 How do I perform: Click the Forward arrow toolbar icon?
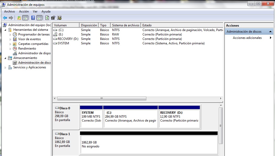click(11, 18)
